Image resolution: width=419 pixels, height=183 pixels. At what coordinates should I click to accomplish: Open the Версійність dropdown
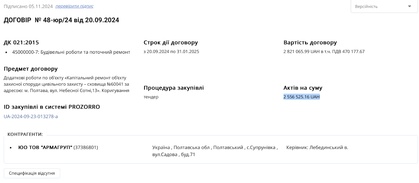384,7
